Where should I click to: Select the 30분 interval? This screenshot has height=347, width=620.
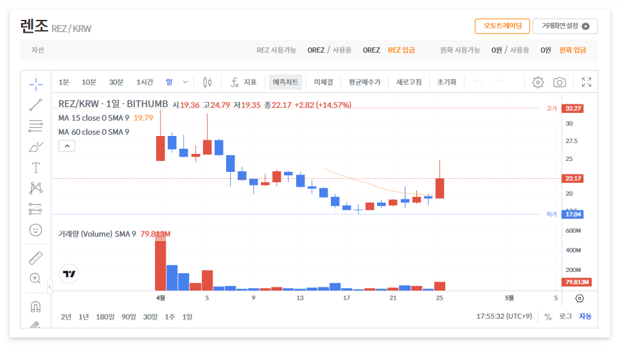tap(116, 82)
